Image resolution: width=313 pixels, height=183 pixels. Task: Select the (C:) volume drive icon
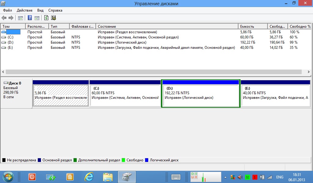coord(4,37)
